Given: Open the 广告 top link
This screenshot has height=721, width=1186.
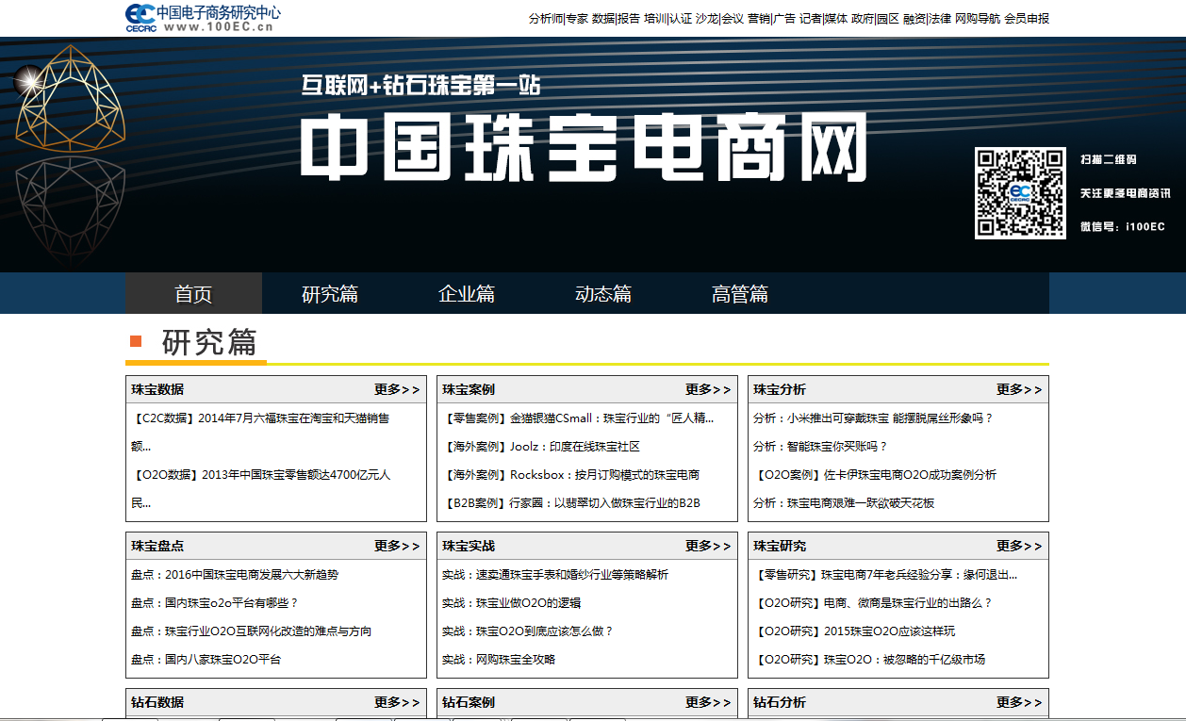Looking at the screenshot, I should [x=784, y=18].
